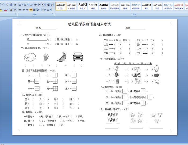The height and width of the screenshot is (145, 188).
Task: Open the text highlight color dropdown arrow
Action: (x=3, y=10)
